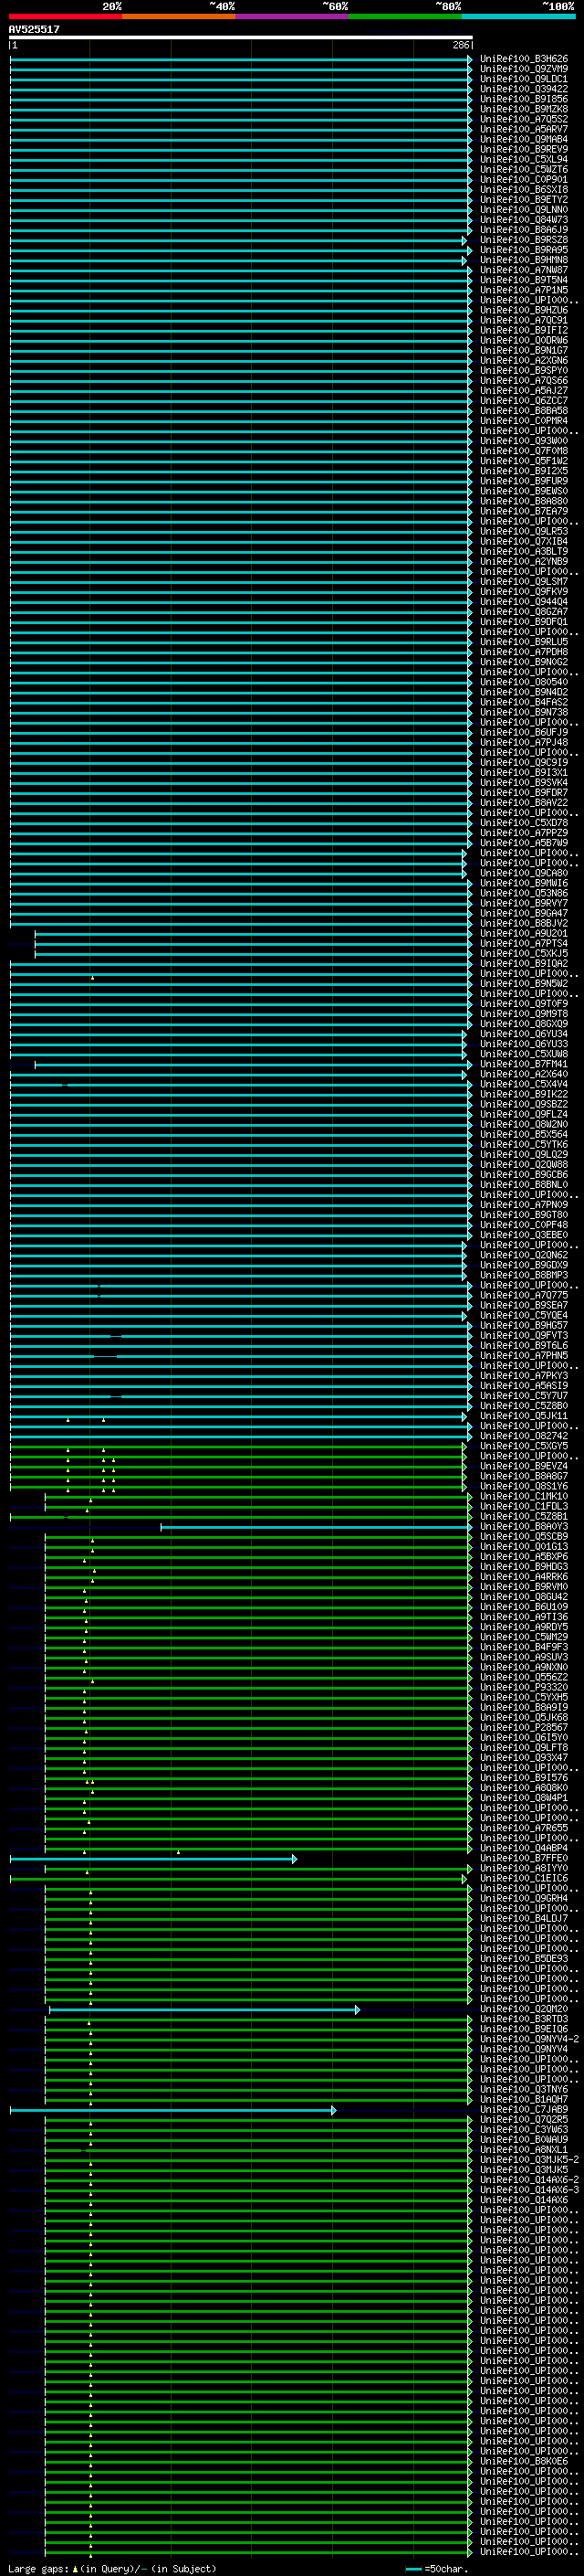Select hit UniRef100_Q9ZVM9

524,69
